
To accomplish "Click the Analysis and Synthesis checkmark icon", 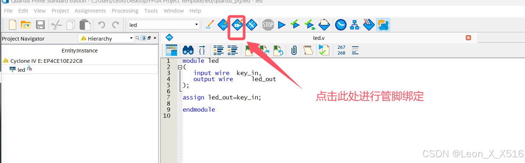I will (295, 25).
